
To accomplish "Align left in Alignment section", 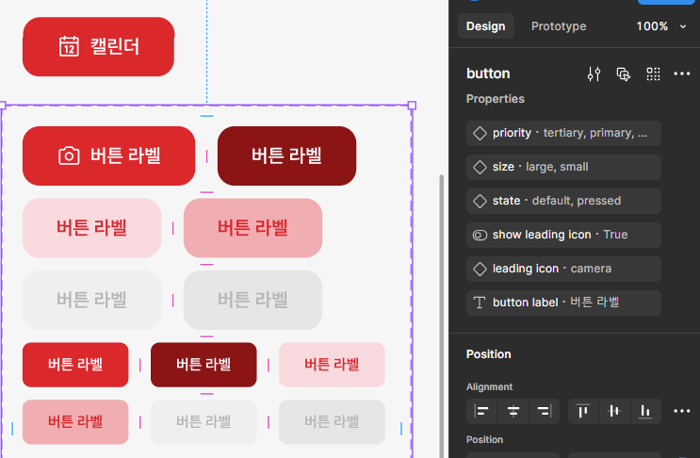I will pyautogui.click(x=481, y=411).
